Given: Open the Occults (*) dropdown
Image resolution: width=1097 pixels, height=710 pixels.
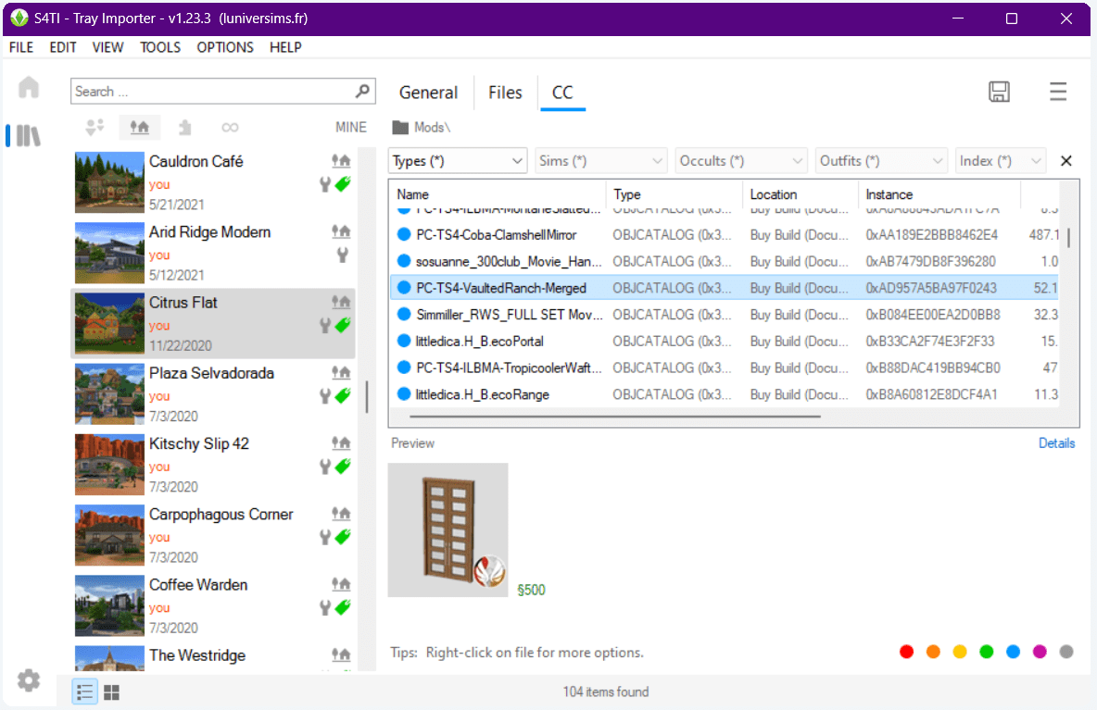Looking at the screenshot, I should tap(740, 160).
